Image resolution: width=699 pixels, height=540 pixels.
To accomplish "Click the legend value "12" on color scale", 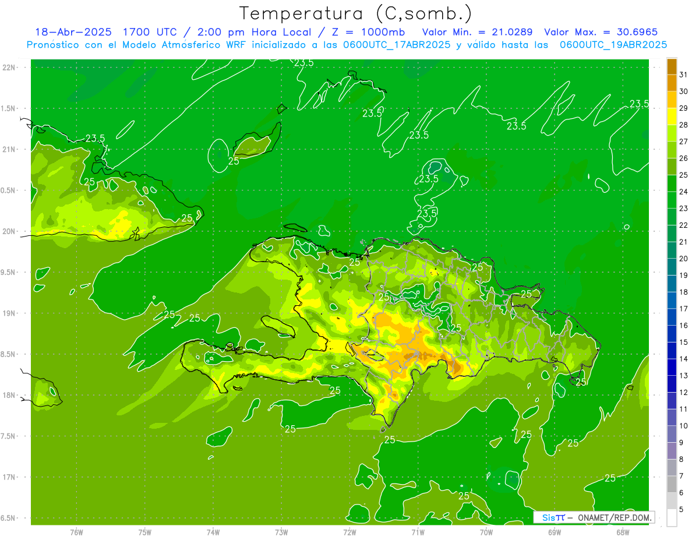I will tap(684, 392).
